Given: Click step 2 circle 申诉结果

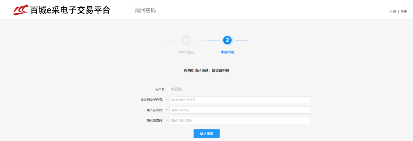Looking at the screenshot, I should pos(227,40).
